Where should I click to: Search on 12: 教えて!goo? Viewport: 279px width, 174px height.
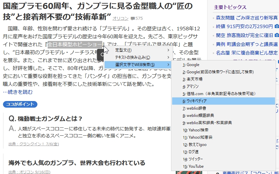pos(223,145)
